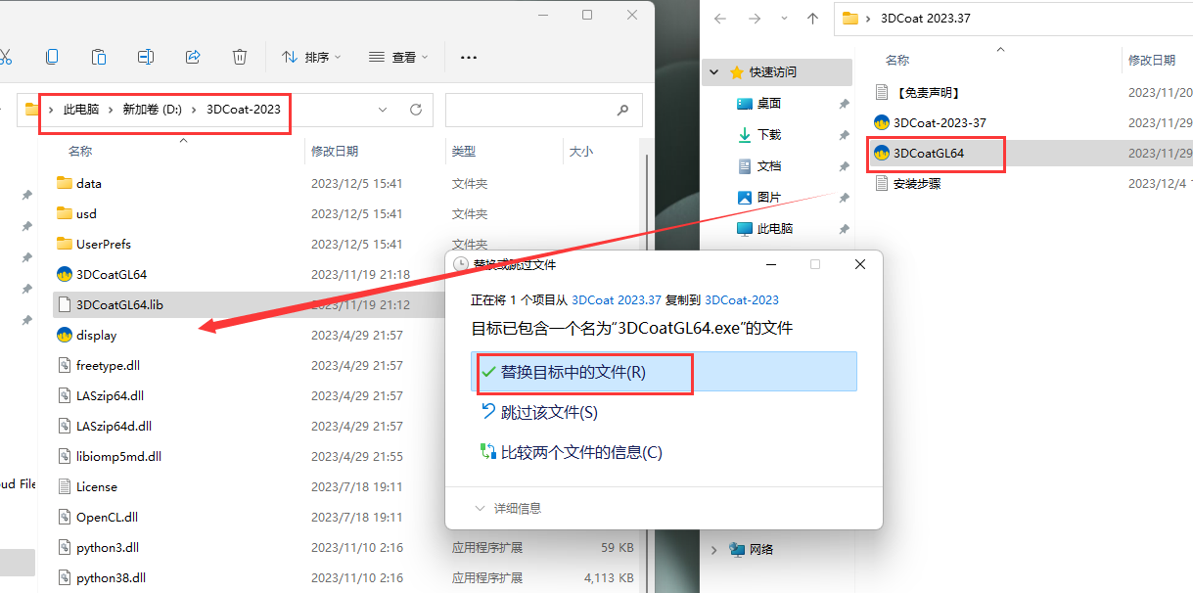Click the Share icon in toolbar

[193, 57]
